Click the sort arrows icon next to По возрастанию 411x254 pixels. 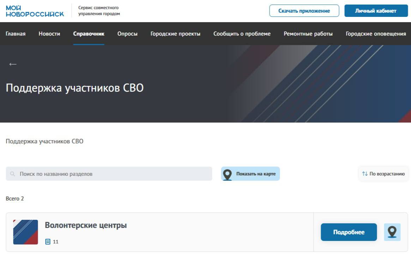(x=365, y=173)
